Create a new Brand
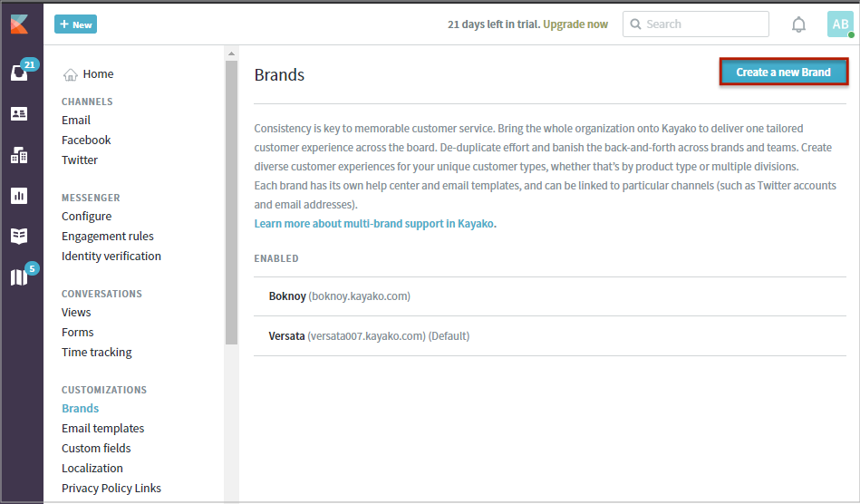 coord(784,73)
